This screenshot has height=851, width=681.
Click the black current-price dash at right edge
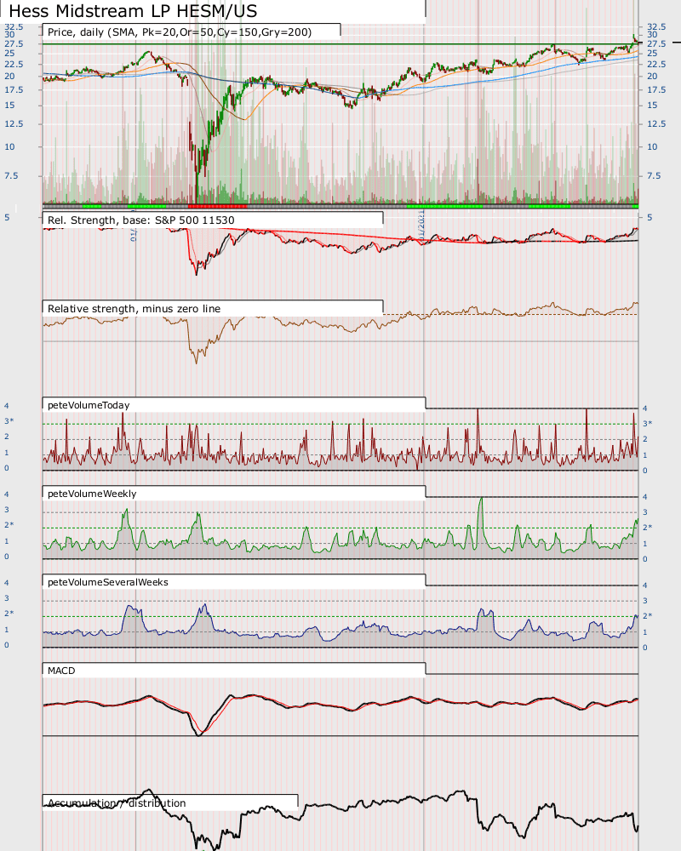(x=676, y=42)
